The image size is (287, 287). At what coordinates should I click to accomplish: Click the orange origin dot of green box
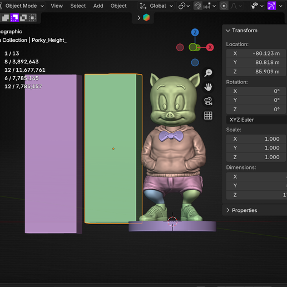point(113,149)
